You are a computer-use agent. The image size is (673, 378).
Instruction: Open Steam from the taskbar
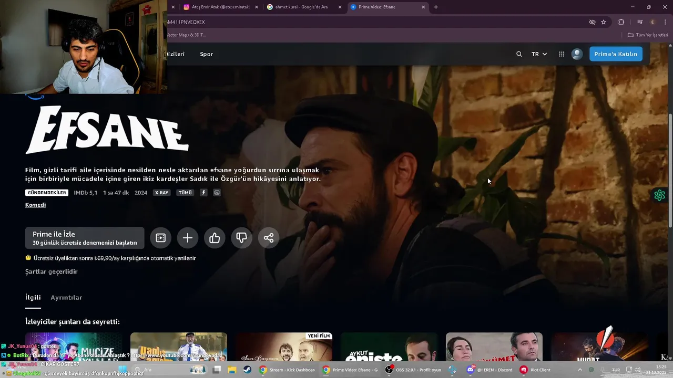[x=247, y=370]
